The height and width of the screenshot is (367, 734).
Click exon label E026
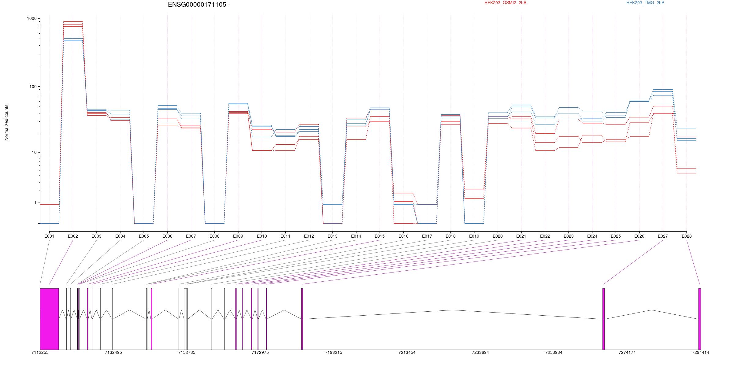[x=639, y=236]
